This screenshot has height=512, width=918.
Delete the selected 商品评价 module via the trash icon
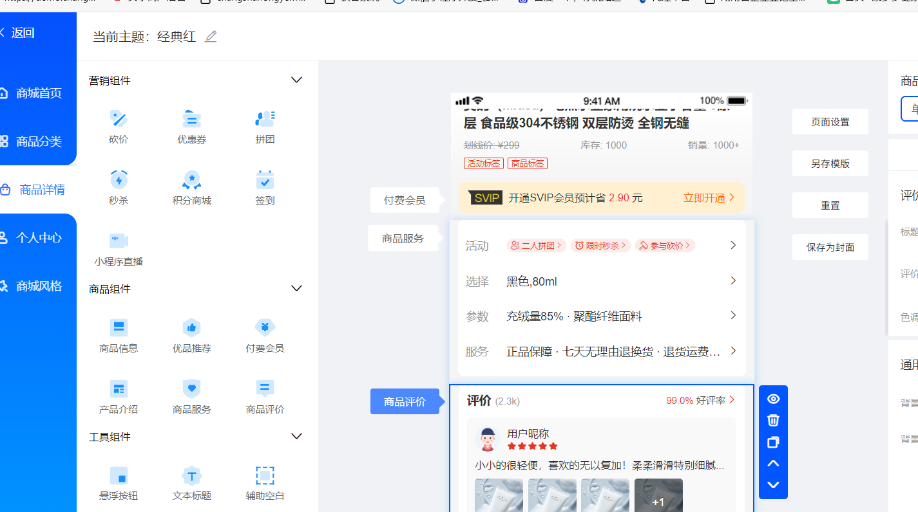[774, 420]
